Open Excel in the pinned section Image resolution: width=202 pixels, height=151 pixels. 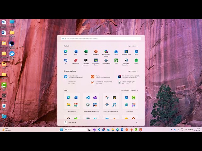click(x=86, y=53)
